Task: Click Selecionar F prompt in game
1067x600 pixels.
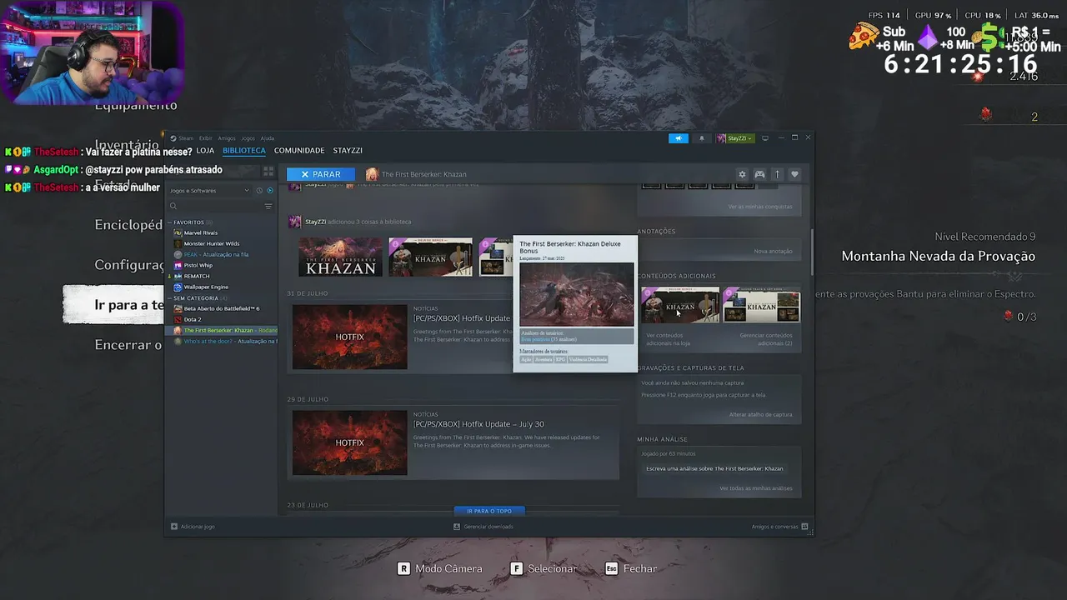Action: pos(544,568)
